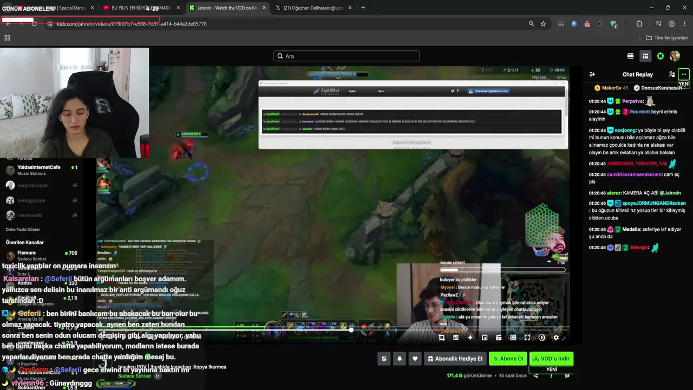Seek using the video progress bar handle

click(x=351, y=329)
